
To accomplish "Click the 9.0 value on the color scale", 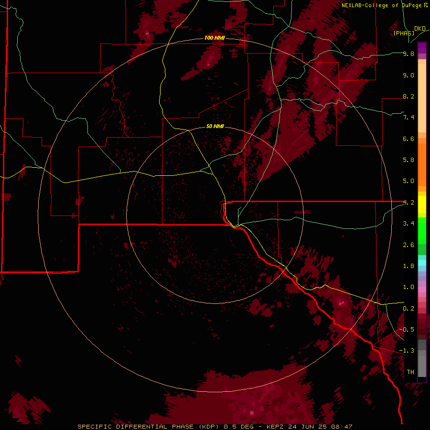I will point(408,75).
